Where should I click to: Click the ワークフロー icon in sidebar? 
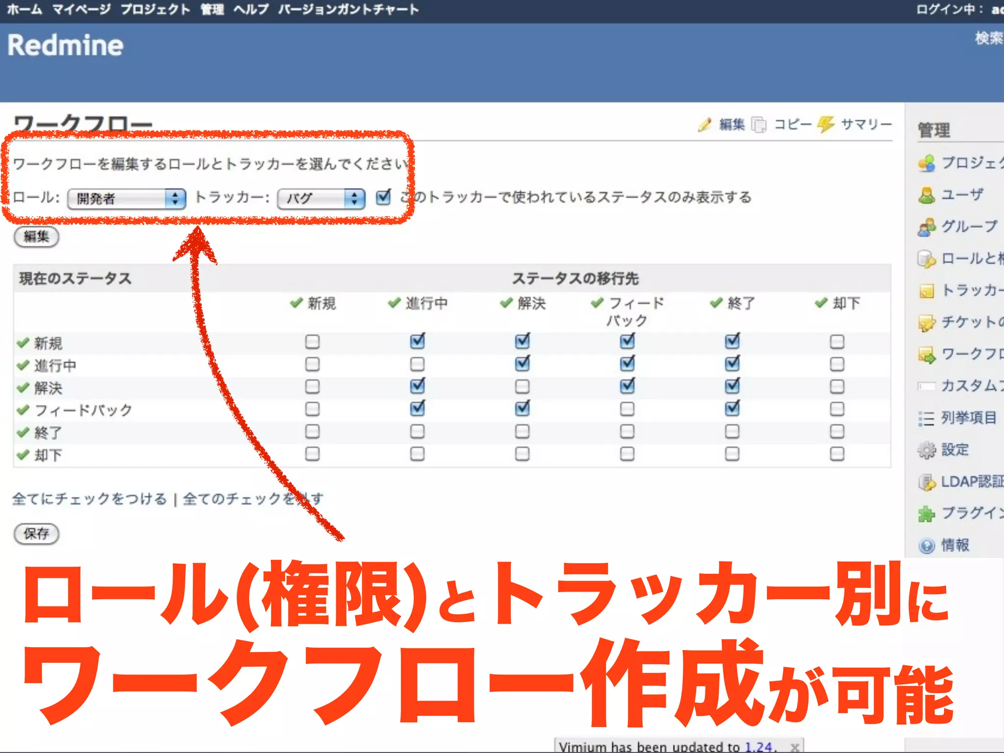[x=927, y=354]
